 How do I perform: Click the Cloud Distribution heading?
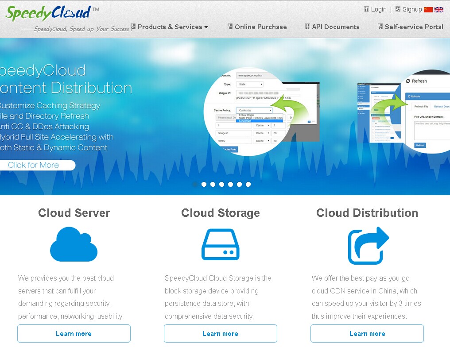coord(367,213)
